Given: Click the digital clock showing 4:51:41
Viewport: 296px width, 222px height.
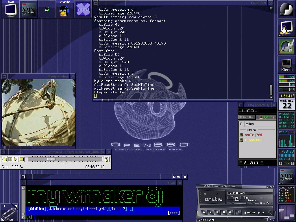Looking at the screenshot, I should [286, 96].
